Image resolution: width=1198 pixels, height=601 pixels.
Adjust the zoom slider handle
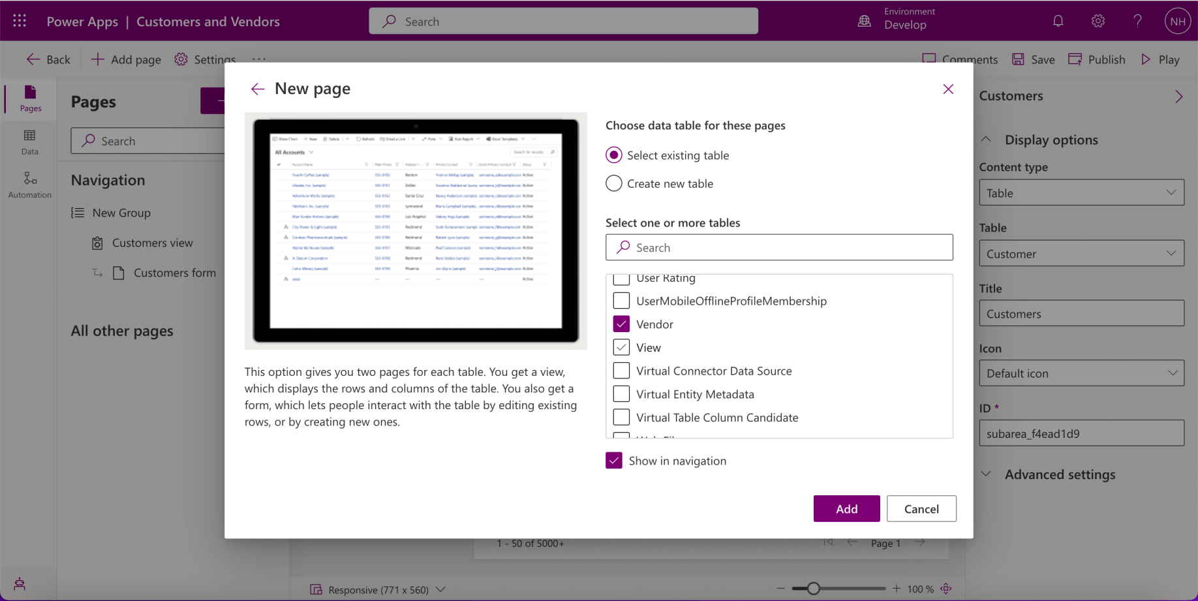(813, 589)
